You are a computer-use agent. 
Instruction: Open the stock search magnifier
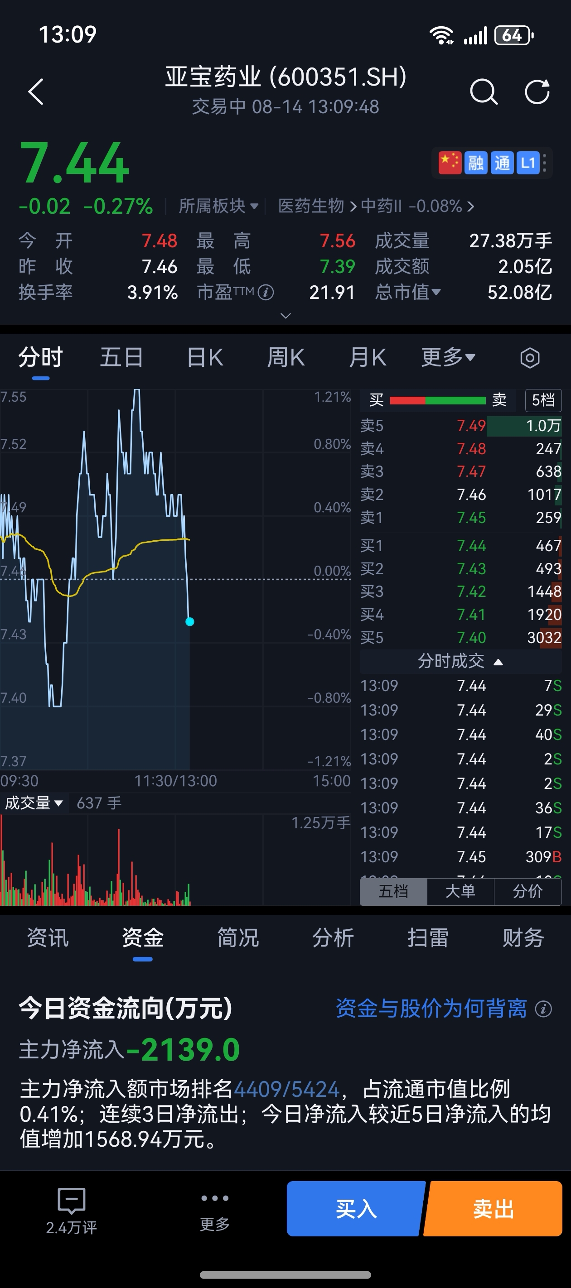[484, 91]
